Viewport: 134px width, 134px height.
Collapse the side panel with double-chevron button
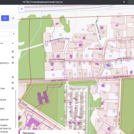coord(22,9)
